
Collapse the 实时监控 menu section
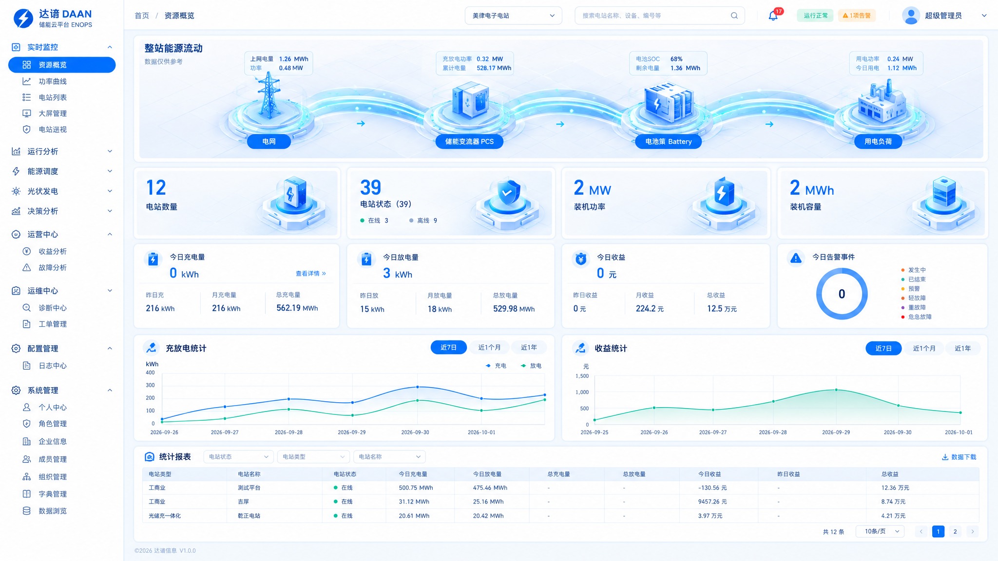point(62,47)
